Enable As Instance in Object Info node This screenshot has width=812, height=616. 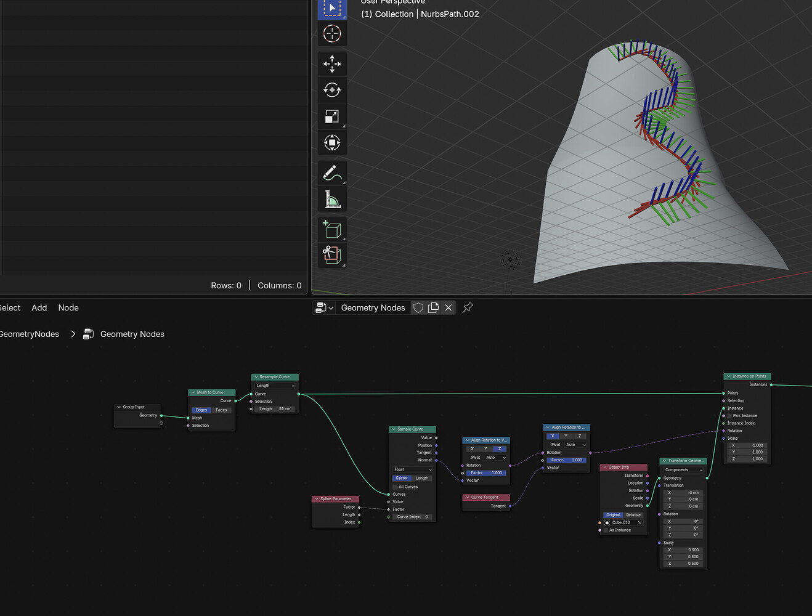tap(606, 530)
